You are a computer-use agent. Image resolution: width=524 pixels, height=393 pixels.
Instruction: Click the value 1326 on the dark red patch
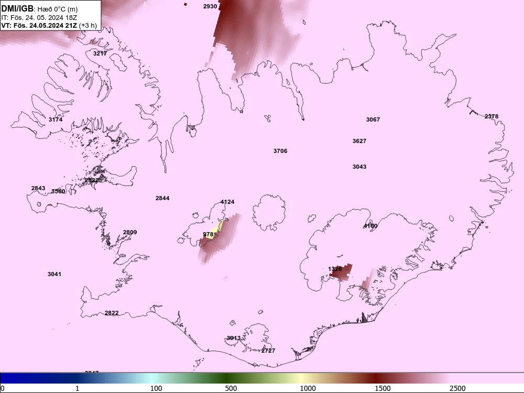pyautogui.click(x=335, y=269)
